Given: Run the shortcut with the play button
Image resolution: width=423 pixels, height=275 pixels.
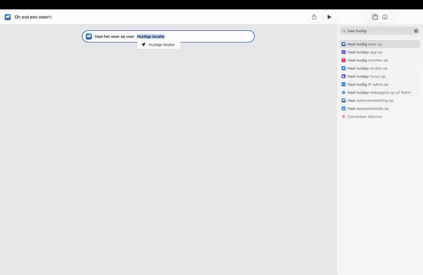Looking at the screenshot, I should coord(329,17).
